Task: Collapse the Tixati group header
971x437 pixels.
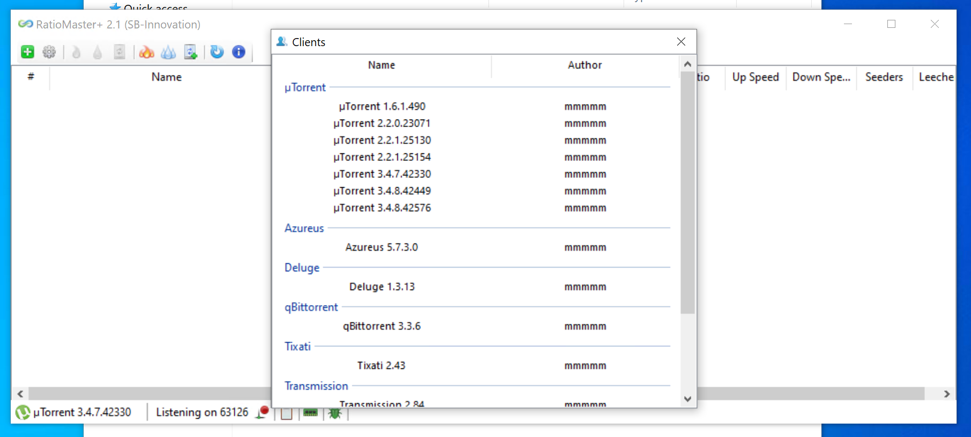Action: (298, 346)
